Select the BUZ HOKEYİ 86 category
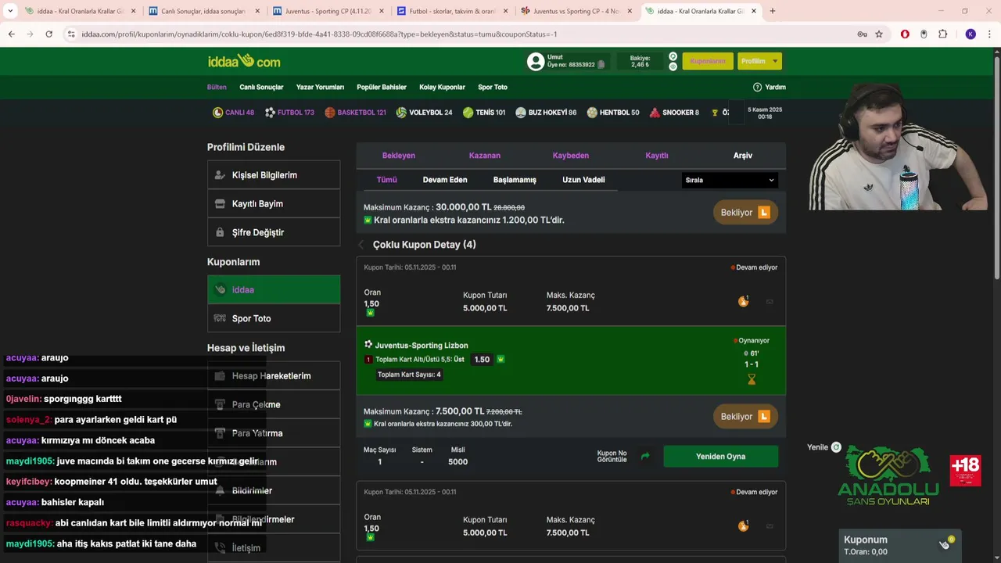Viewport: 1001px width, 563px height. pyautogui.click(x=546, y=113)
